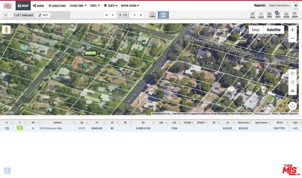Expand the Cloud CMA dropdown
This screenshot has height=178, width=302.
[x=78, y=6]
